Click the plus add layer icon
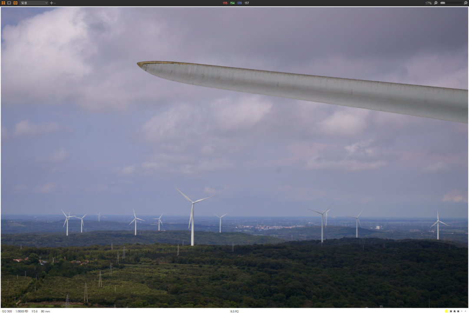This screenshot has width=469, height=315. pyautogui.click(x=51, y=3)
